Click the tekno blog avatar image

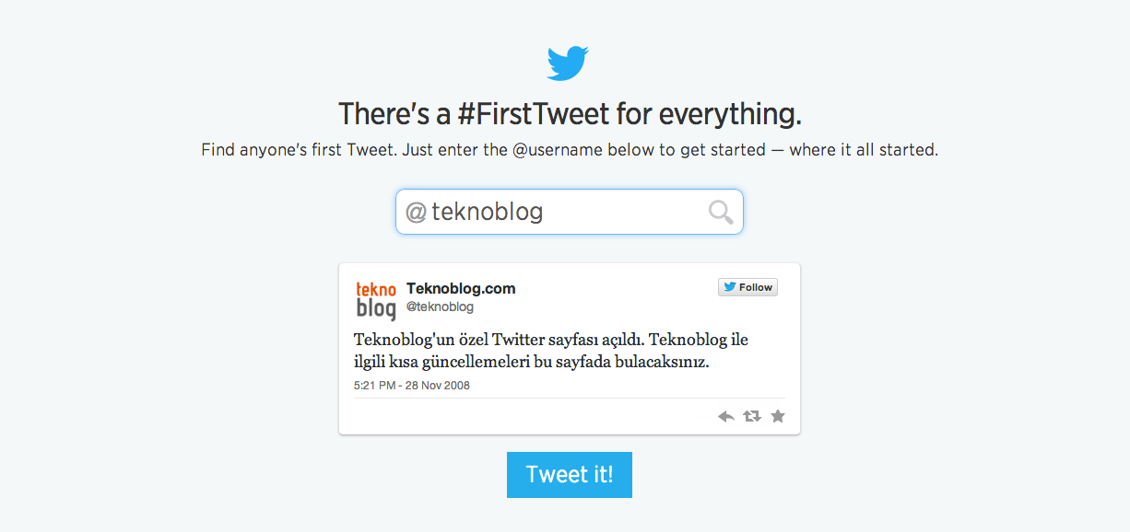click(x=376, y=300)
